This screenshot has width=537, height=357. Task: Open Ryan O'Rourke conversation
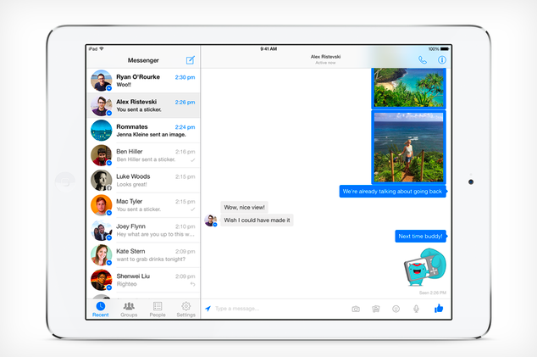tap(144, 81)
